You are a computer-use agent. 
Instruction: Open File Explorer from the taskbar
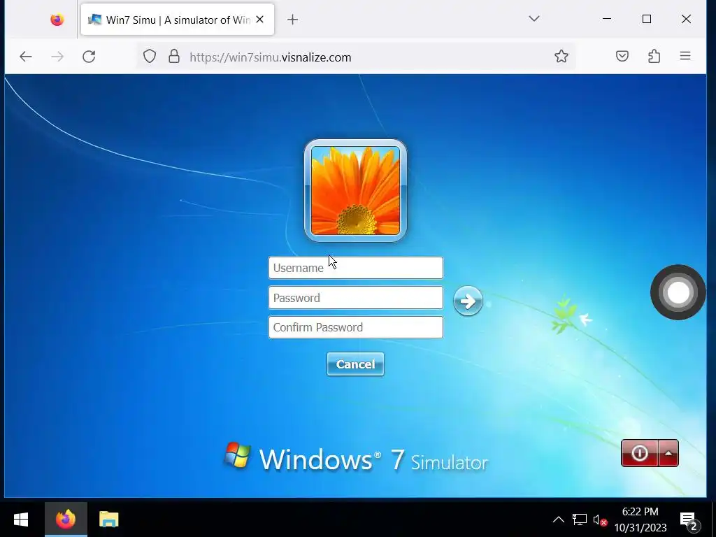pyautogui.click(x=108, y=520)
